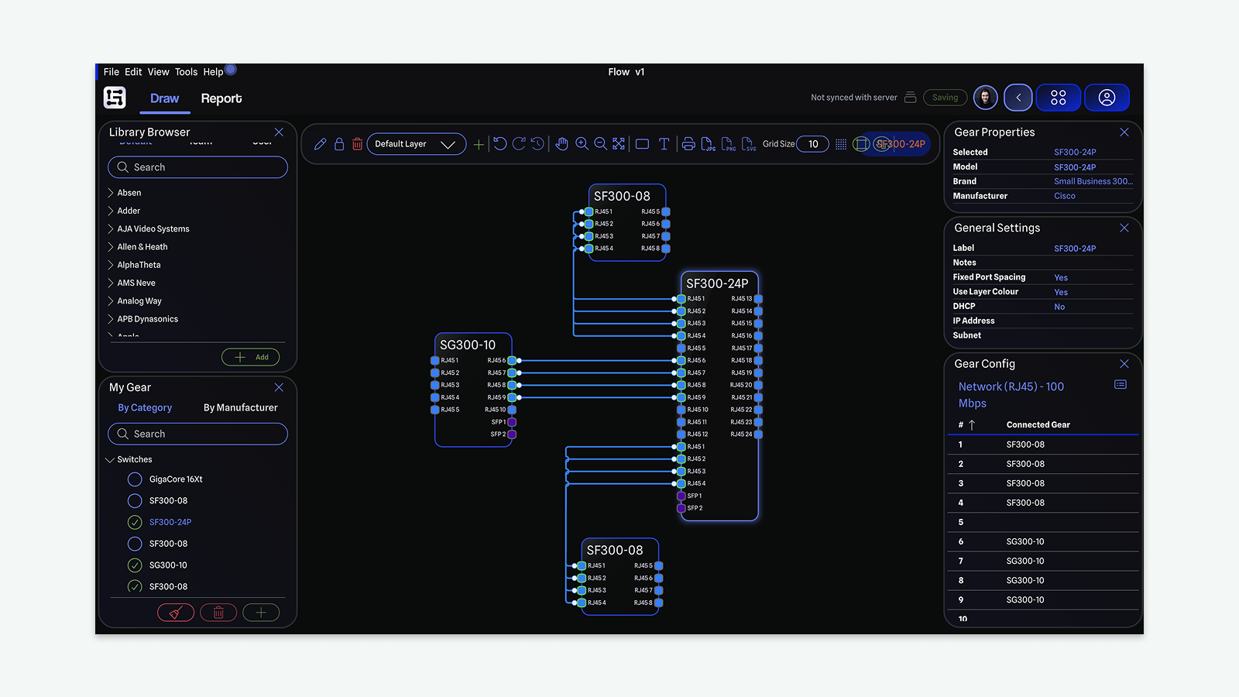Expand the AlphaTheta folder
Screen dimensions: 1239x697
click(111, 265)
